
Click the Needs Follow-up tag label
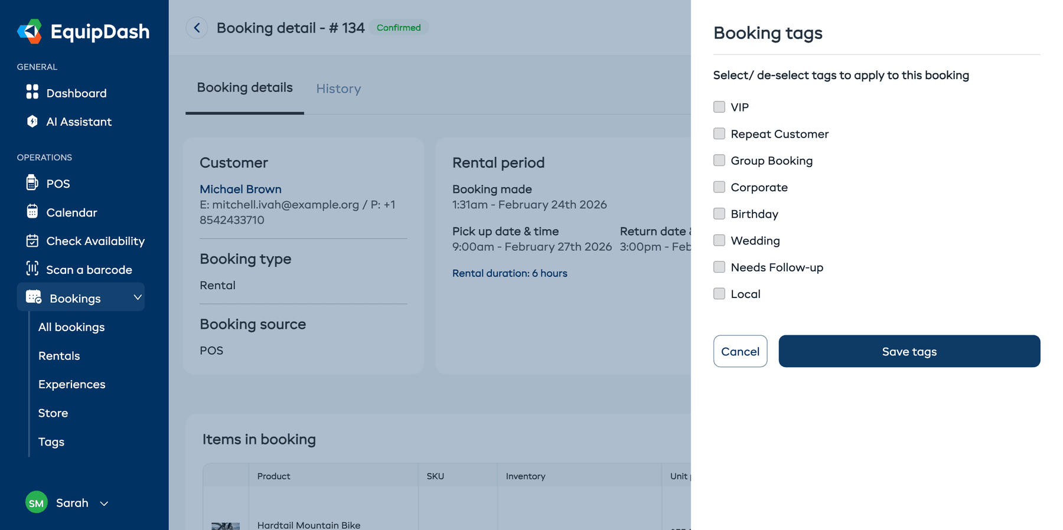[777, 267]
